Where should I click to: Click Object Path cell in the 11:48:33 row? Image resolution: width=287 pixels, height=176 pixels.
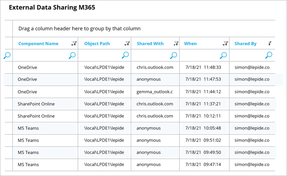(104, 68)
